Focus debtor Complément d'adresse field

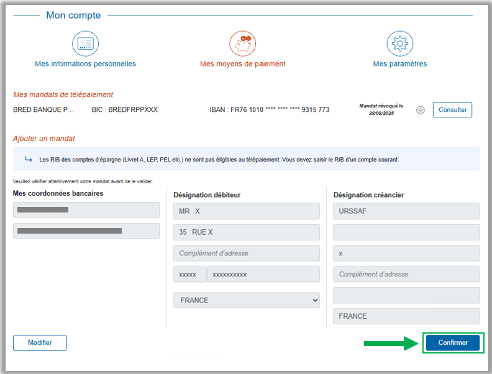coord(247,253)
